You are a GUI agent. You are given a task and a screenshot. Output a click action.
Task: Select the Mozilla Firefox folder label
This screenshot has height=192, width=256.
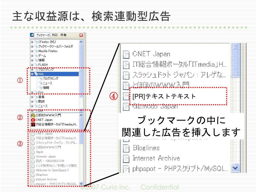[x=48, y=51]
